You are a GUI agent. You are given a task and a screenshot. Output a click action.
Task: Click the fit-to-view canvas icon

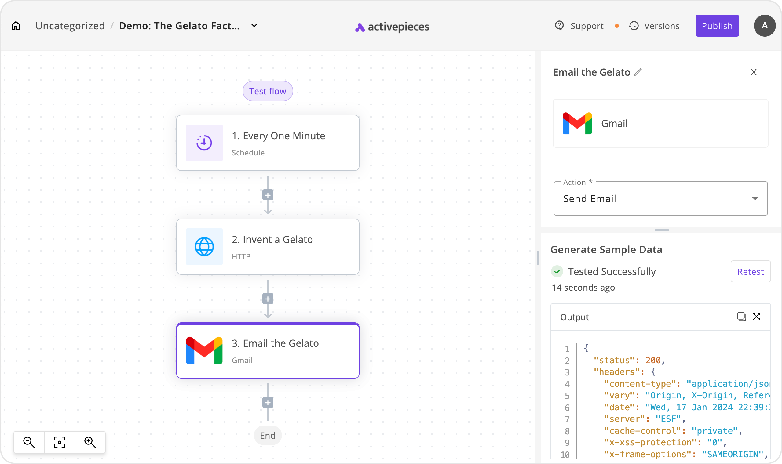coord(60,442)
